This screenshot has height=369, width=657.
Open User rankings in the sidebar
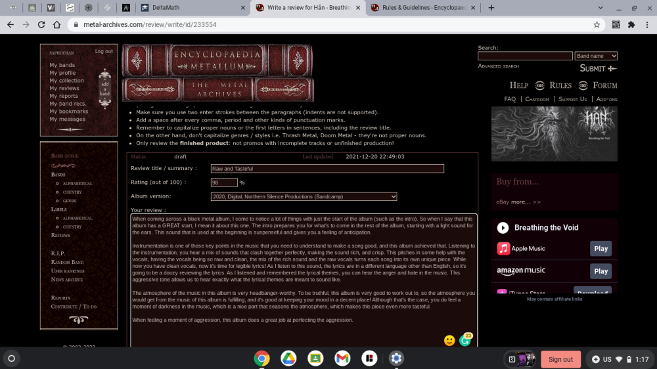point(68,271)
